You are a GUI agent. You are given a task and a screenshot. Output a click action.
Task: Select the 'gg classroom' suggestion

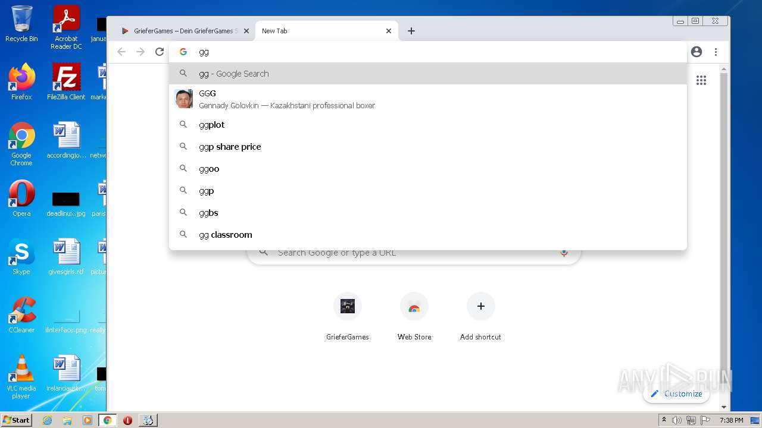[x=428, y=235]
